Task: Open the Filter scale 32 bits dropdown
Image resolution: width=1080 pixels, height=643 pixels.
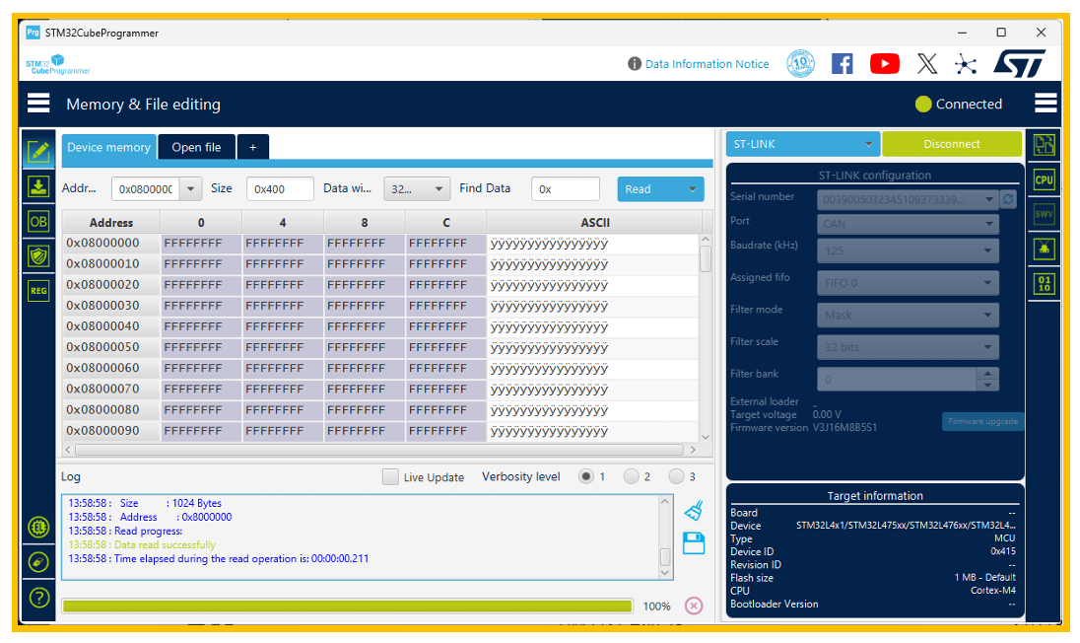Action: click(908, 347)
